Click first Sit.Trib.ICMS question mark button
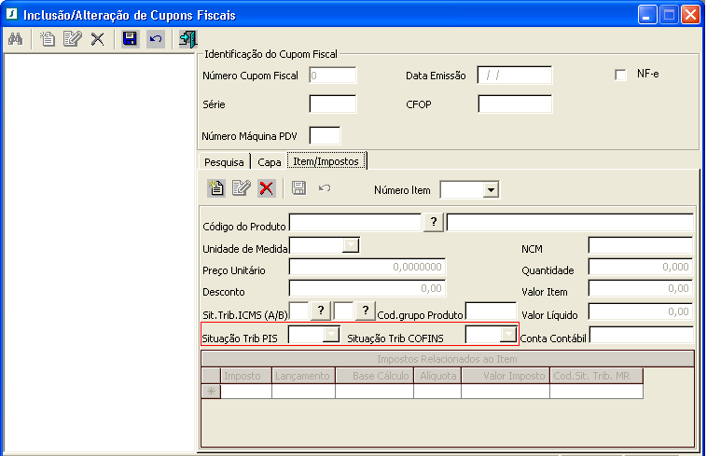 click(x=320, y=311)
